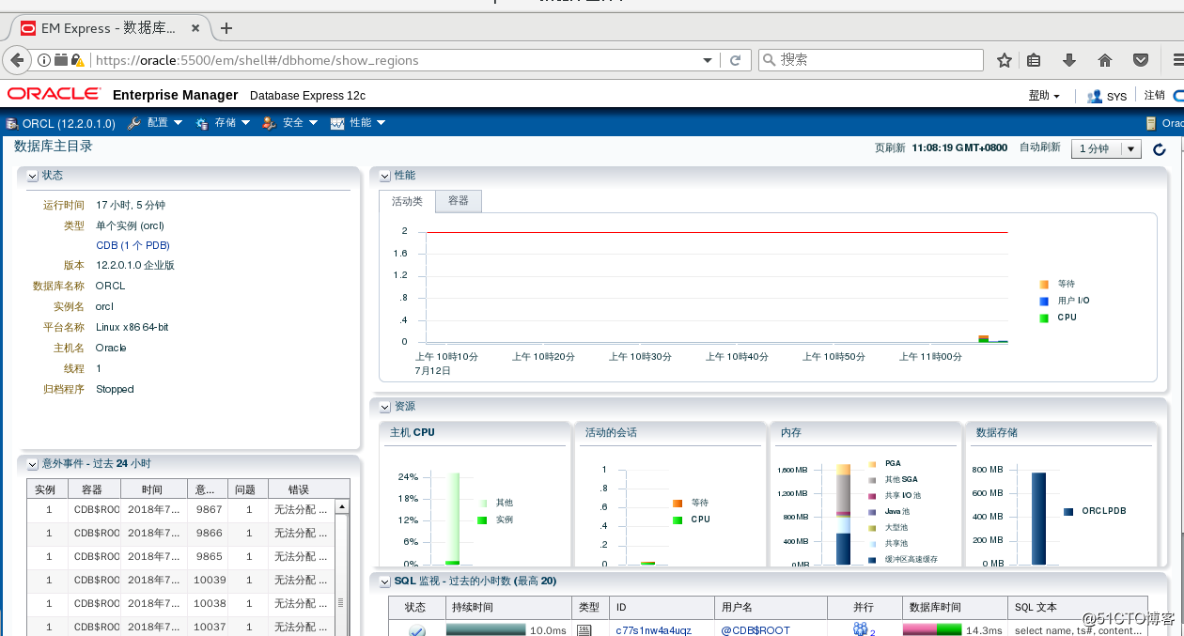The width and height of the screenshot is (1184, 636).
Task: Click the search magnifier icon
Action: click(x=770, y=60)
